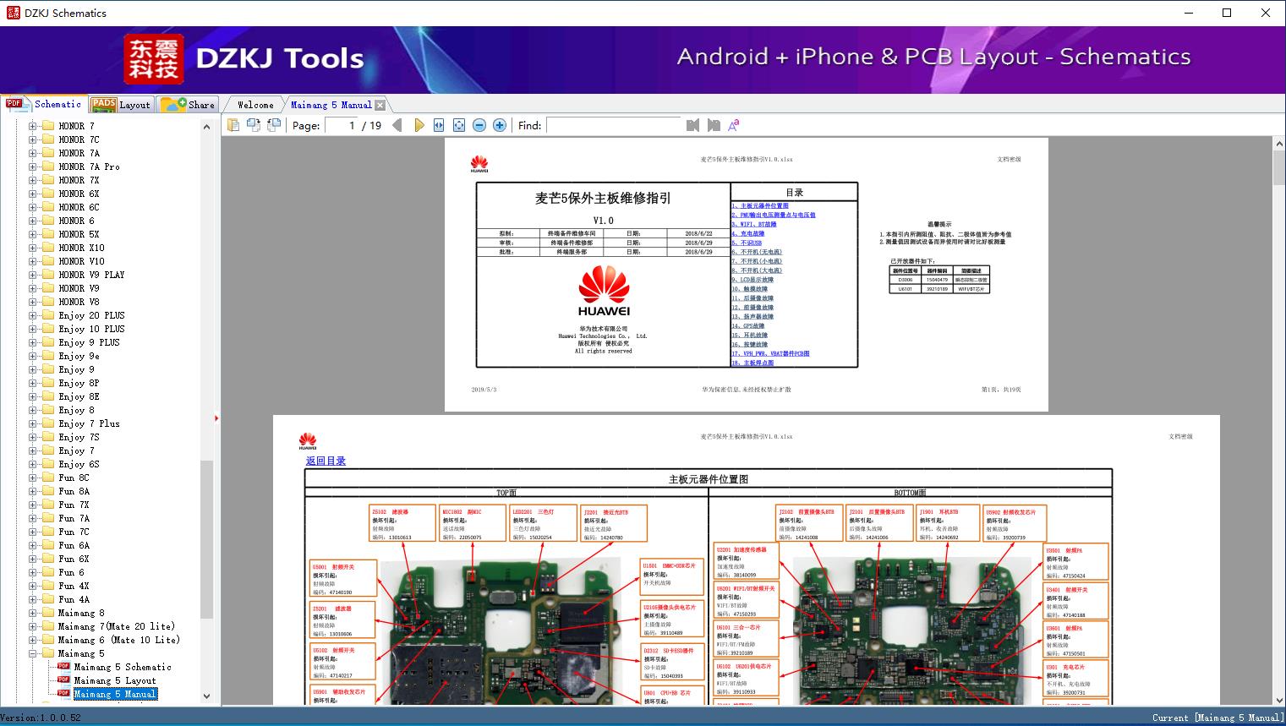Click the tree panel scroll up arrow
This screenshot has height=726, width=1286.
click(x=206, y=127)
